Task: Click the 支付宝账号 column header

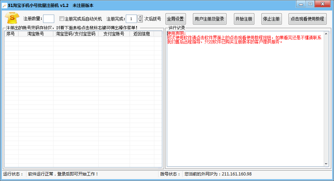Action: coord(114,34)
